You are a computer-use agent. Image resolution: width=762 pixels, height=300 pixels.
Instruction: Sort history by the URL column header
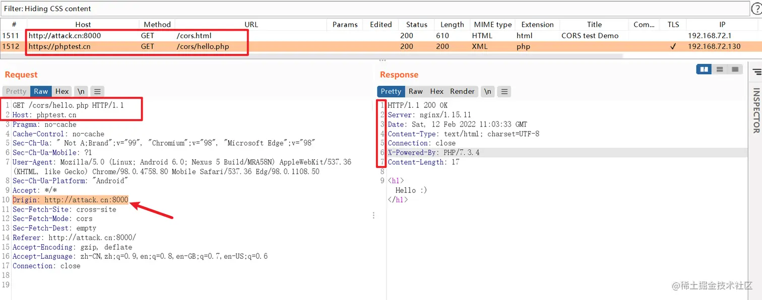pos(251,24)
